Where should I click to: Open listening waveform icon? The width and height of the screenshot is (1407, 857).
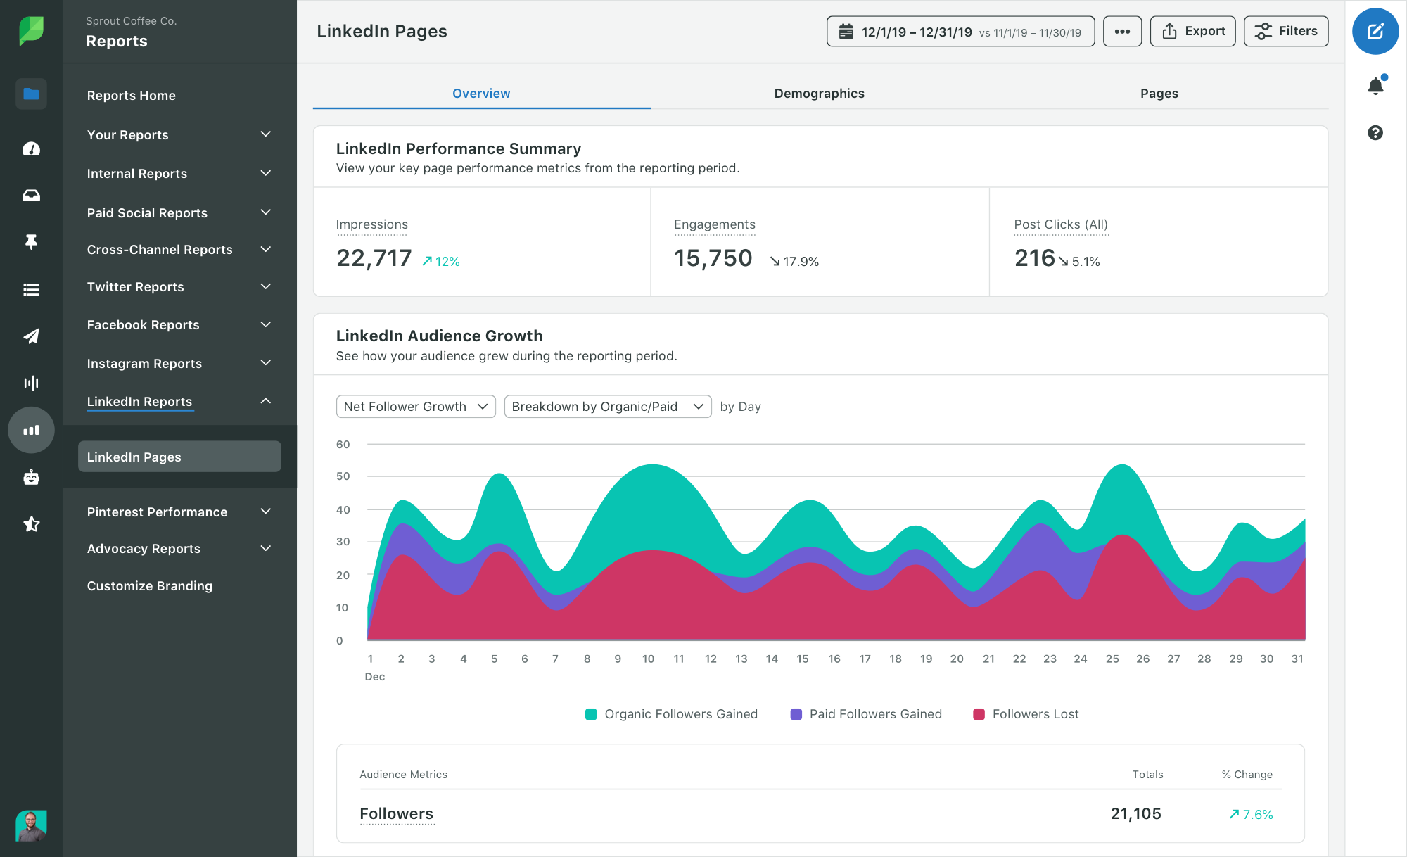tap(31, 383)
